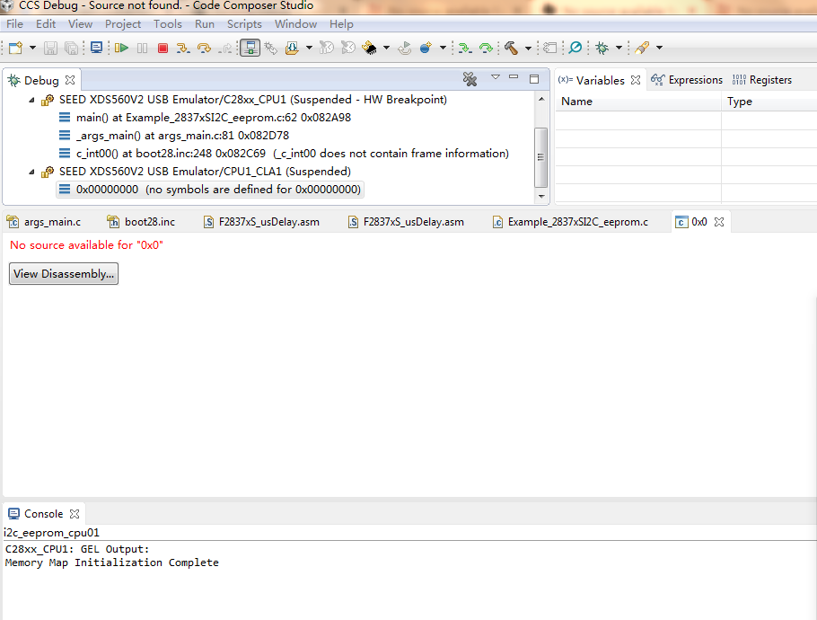Collapse the C28xx_CPU1 debug tree node
The width and height of the screenshot is (817, 620).
(x=31, y=100)
